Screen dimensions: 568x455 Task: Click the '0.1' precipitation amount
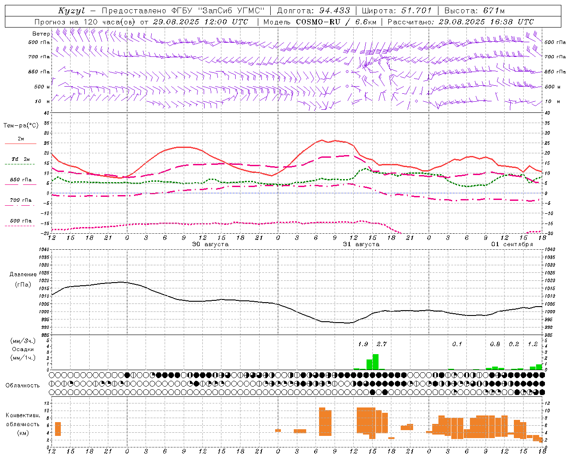(x=457, y=344)
